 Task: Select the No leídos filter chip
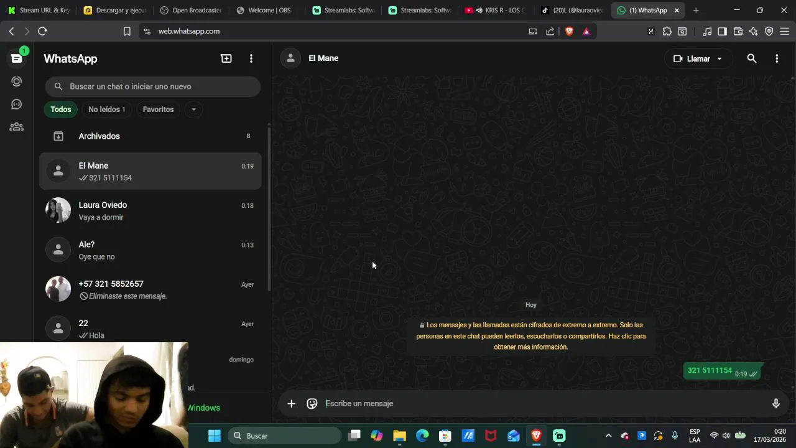[x=106, y=110]
